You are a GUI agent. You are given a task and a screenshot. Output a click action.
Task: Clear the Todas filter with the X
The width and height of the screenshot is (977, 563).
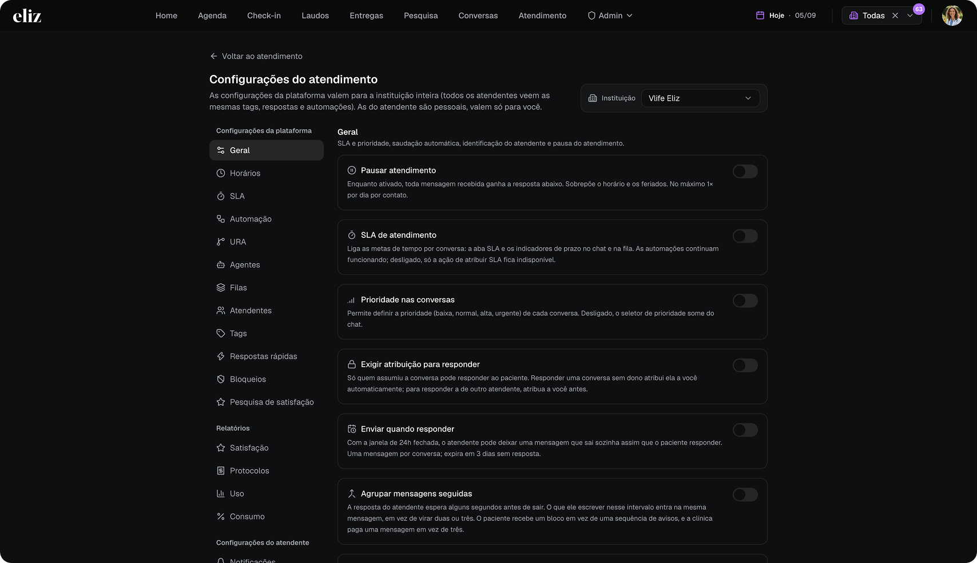tap(895, 15)
